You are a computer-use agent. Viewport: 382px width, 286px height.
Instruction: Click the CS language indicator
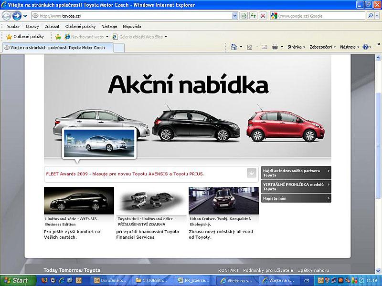(x=307, y=281)
